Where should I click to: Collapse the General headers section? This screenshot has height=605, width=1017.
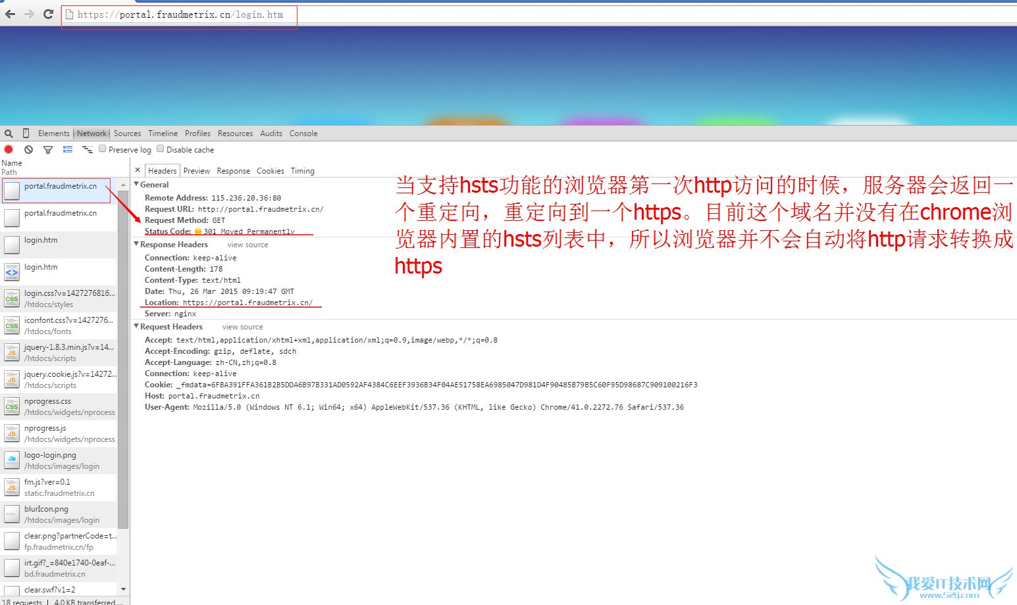(137, 184)
